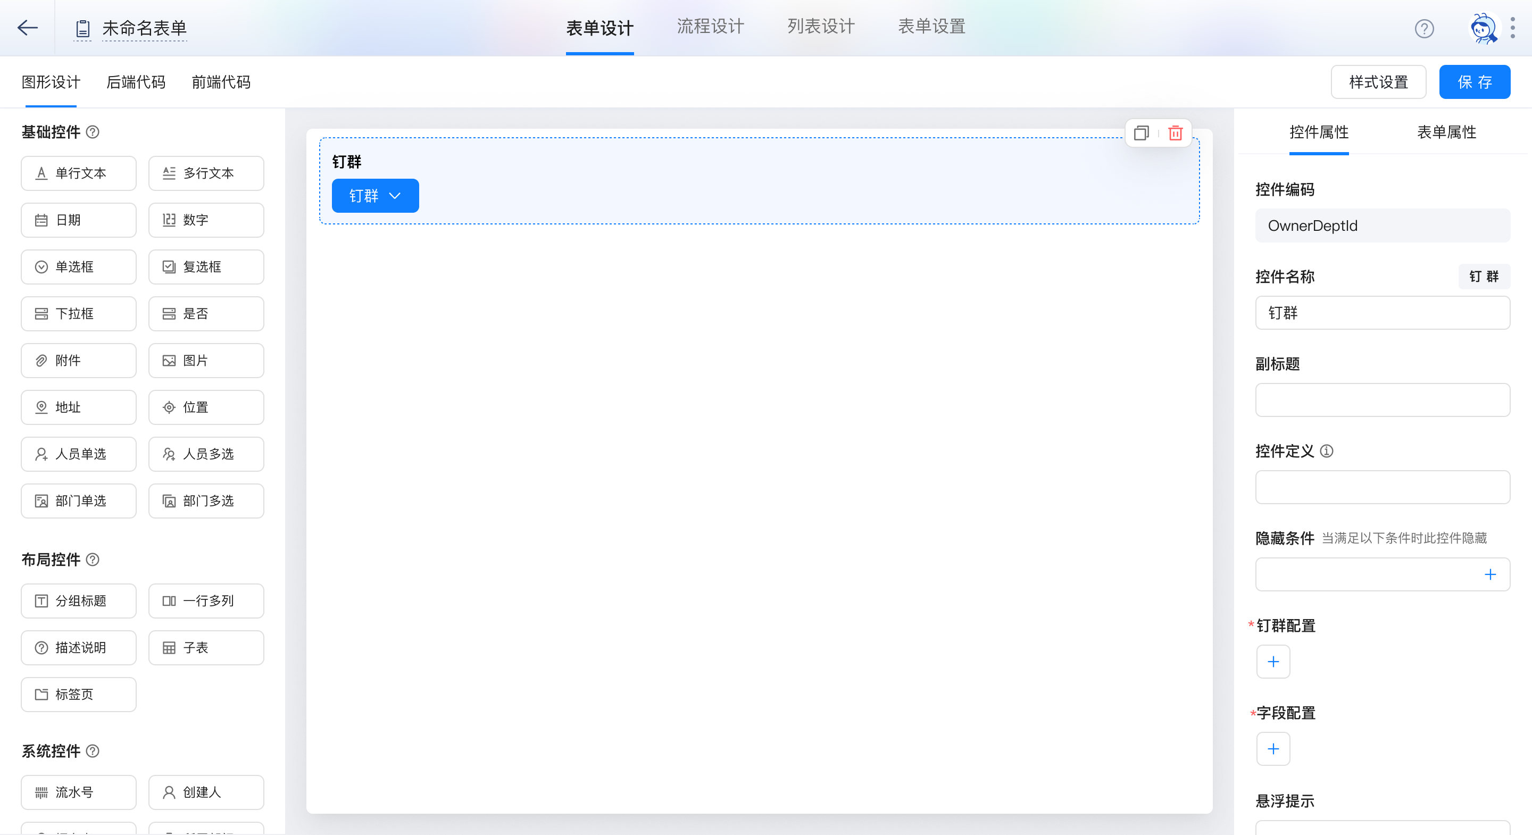1532x835 pixels.
Task: Add the 人员多选 control
Action: (206, 454)
